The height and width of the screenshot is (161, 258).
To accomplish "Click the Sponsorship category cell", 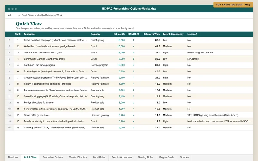I will (97, 90).
